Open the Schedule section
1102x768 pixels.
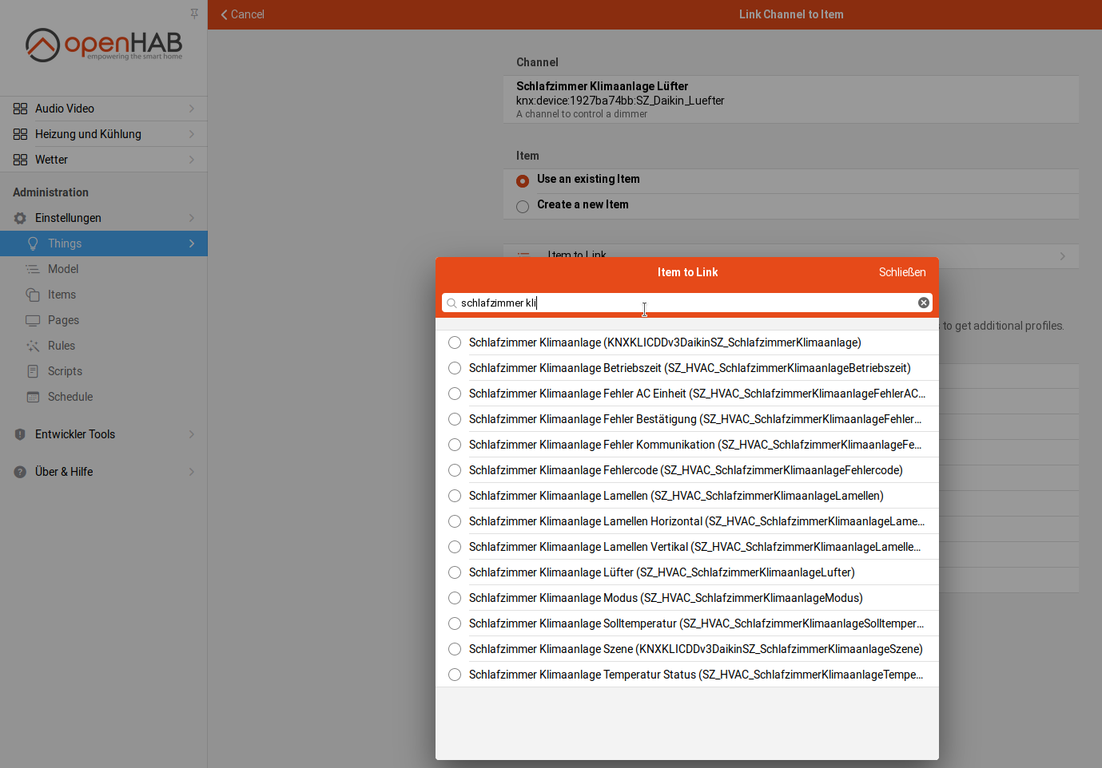click(104, 397)
